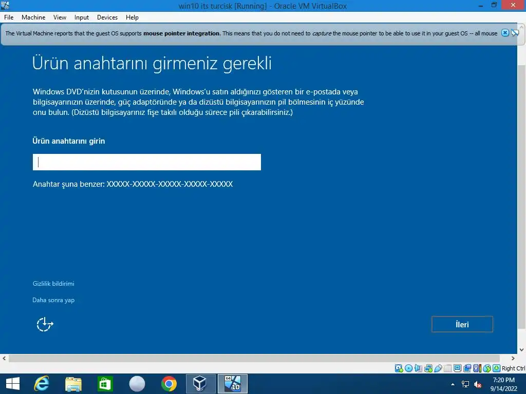This screenshot has width=526, height=394.
Task: Open File Explorer from taskbar
Action: [73, 384]
